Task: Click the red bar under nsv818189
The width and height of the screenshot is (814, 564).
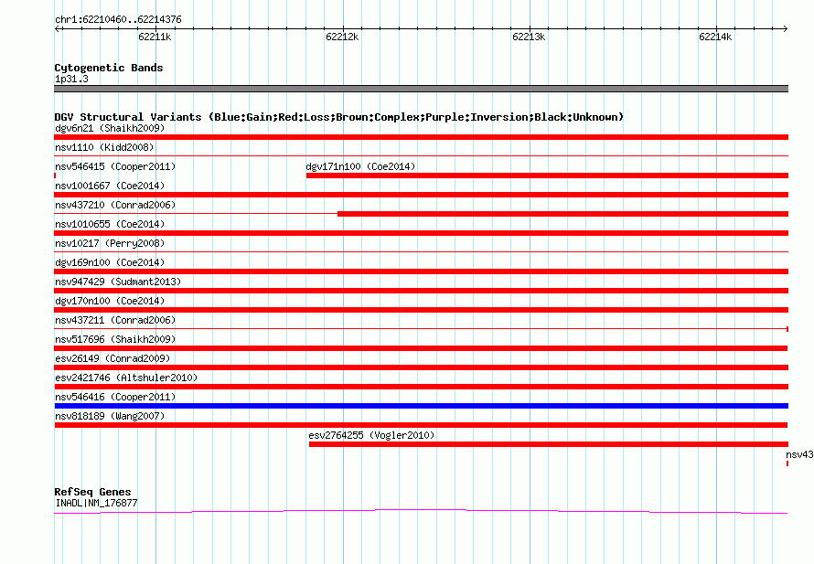Action: (x=421, y=425)
